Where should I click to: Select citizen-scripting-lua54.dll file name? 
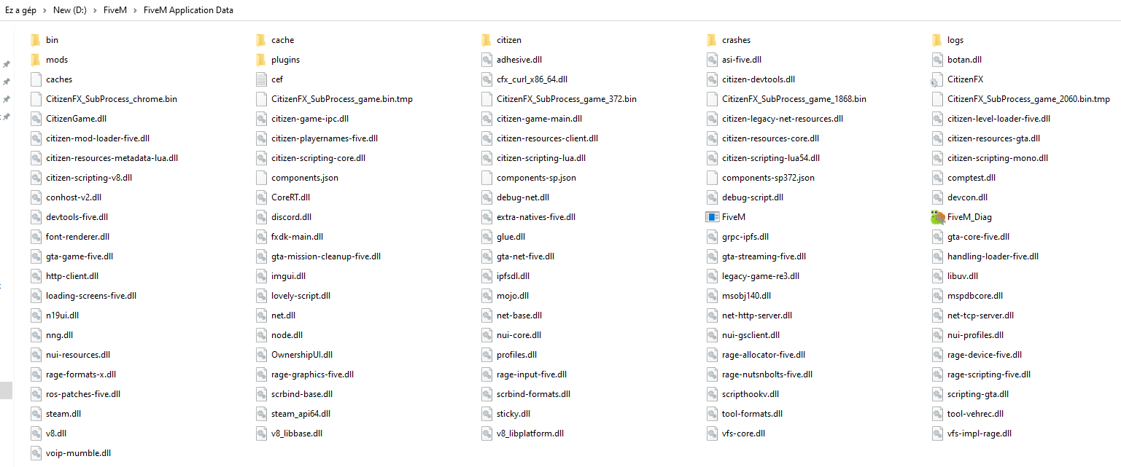771,158
